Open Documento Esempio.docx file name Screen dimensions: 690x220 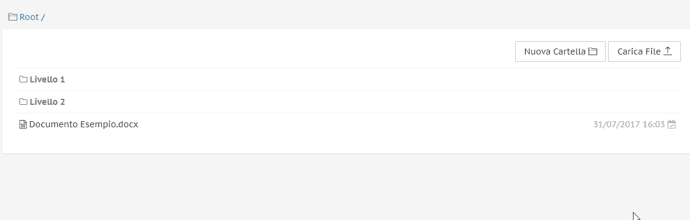coord(84,124)
